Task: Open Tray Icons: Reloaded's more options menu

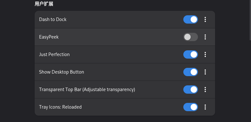Action: (x=205, y=107)
